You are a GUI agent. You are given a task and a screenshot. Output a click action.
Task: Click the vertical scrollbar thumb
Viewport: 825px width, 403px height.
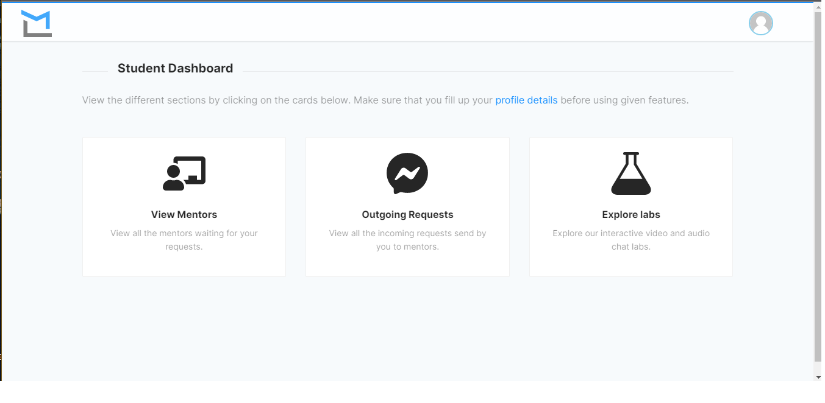pos(818,183)
